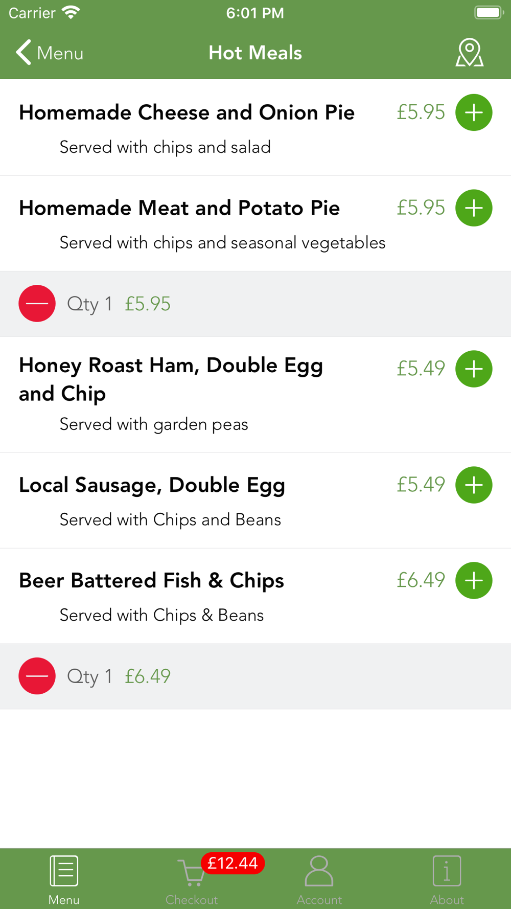
Task: Tap the £5.95 Cheese and Onion Pie price
Action: [x=421, y=112]
